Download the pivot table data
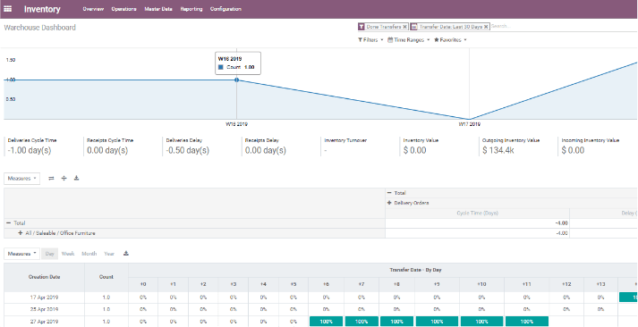The image size is (638, 327). point(76,179)
